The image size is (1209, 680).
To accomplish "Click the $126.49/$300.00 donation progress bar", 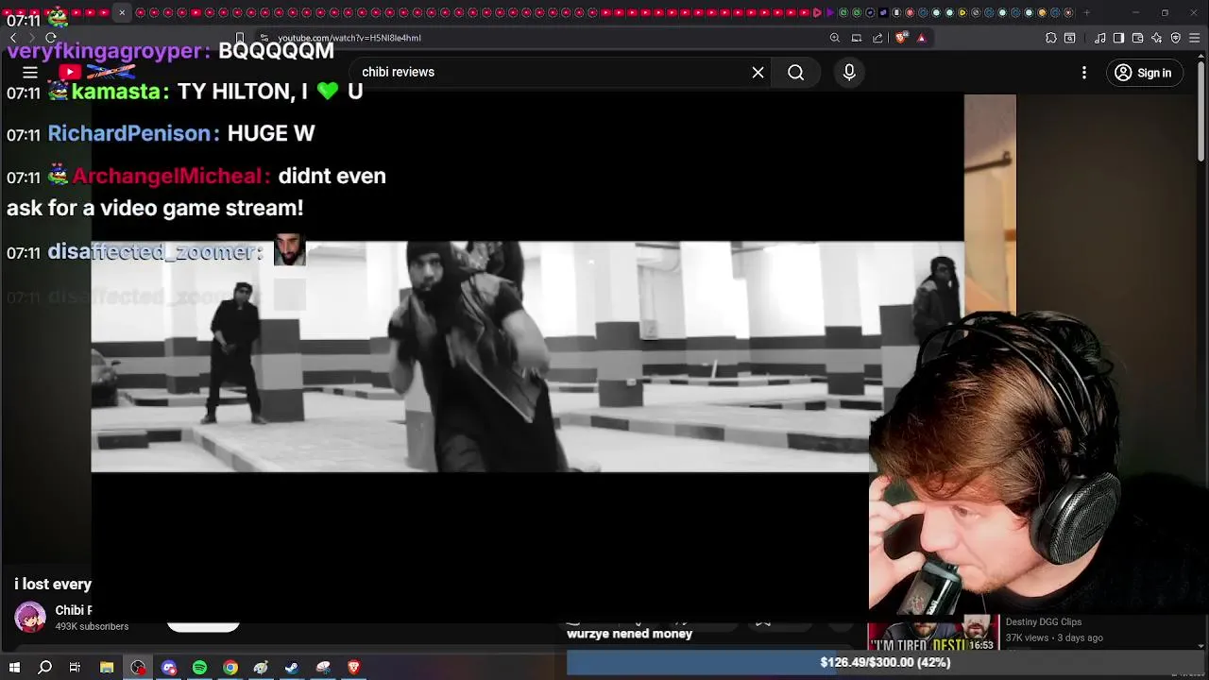I will click(887, 662).
